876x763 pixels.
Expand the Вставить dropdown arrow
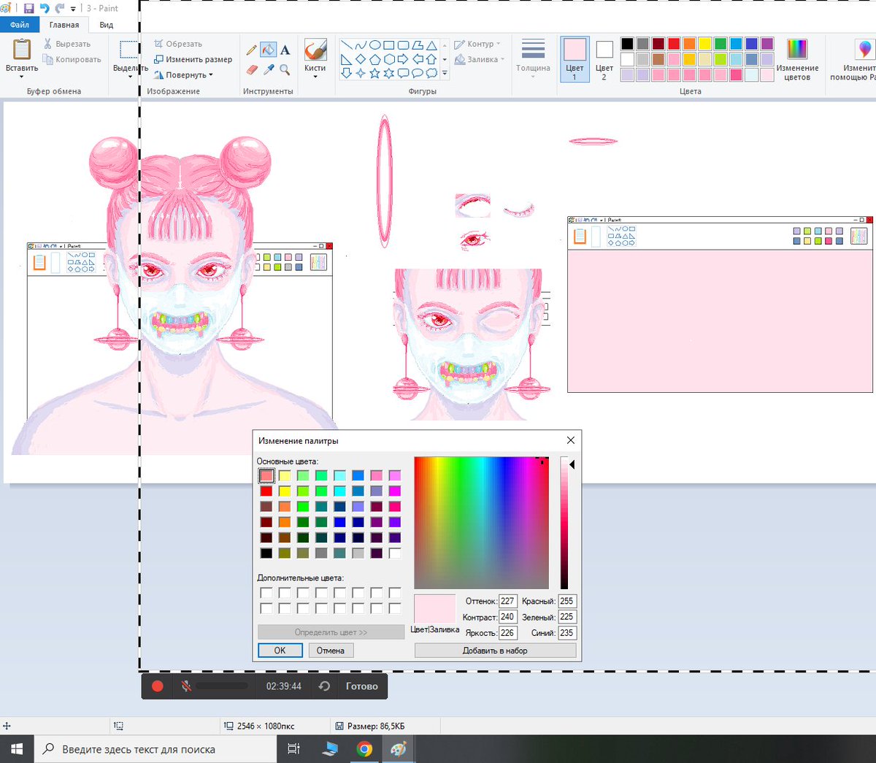pyautogui.click(x=22, y=77)
